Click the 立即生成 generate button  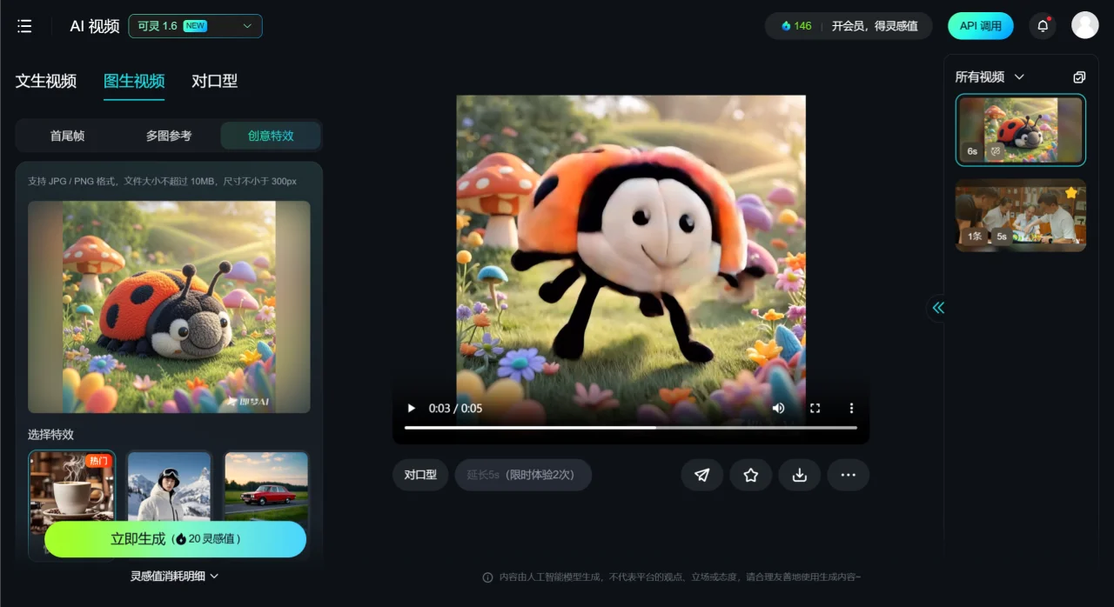[x=175, y=539]
